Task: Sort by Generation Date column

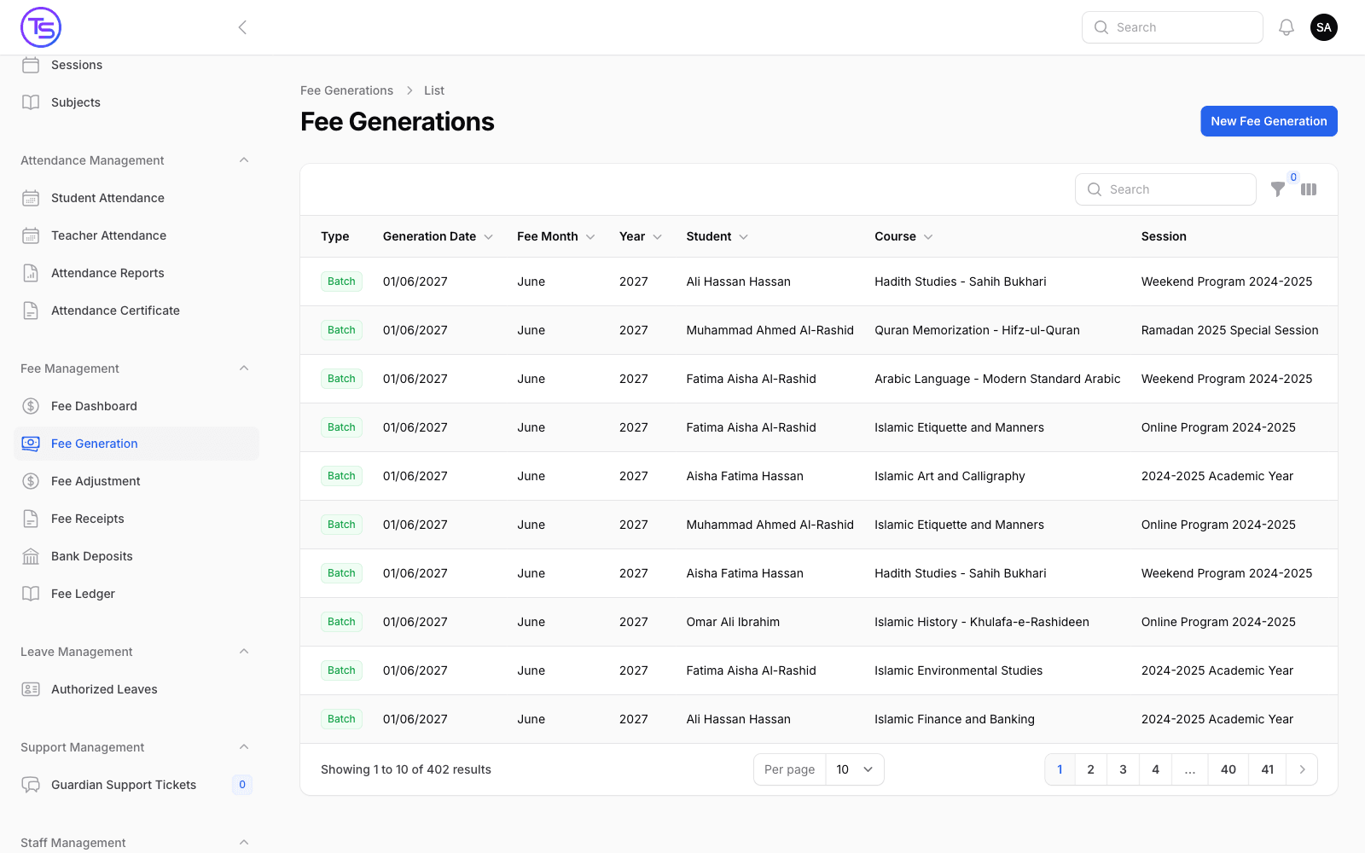Action: point(438,236)
